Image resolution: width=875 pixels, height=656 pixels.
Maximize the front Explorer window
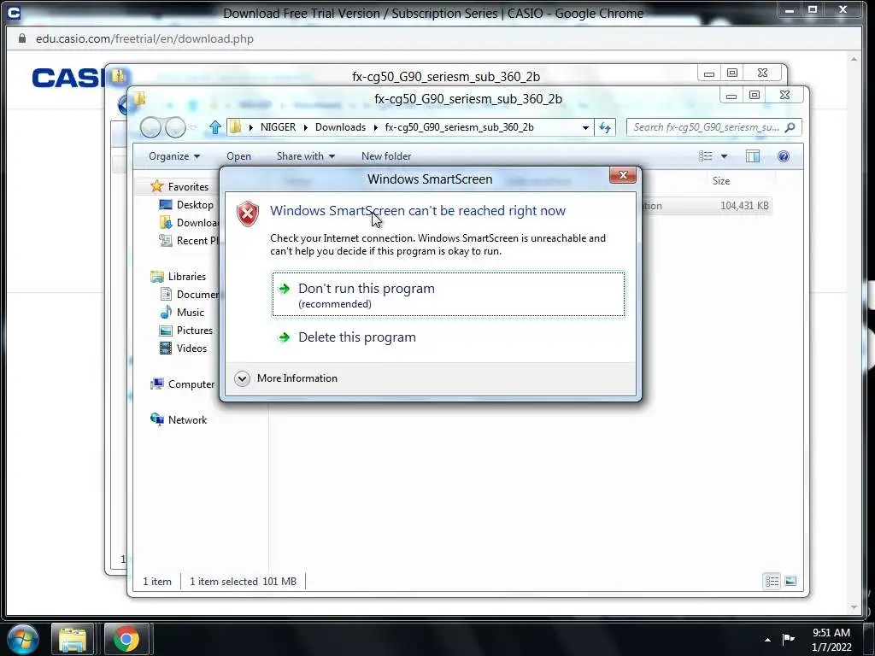pos(755,96)
